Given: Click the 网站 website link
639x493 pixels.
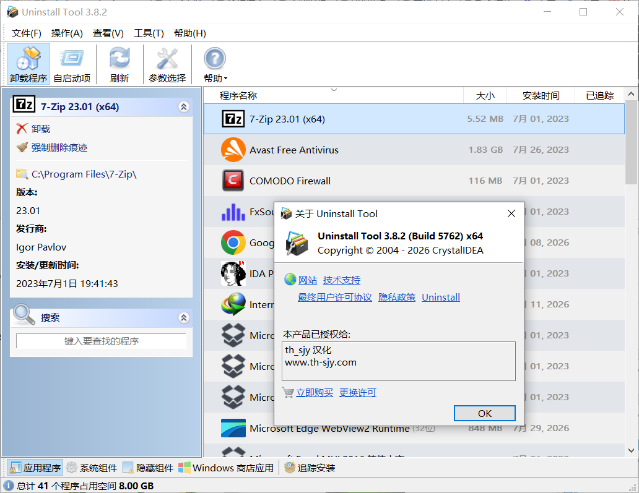Looking at the screenshot, I should click(308, 280).
